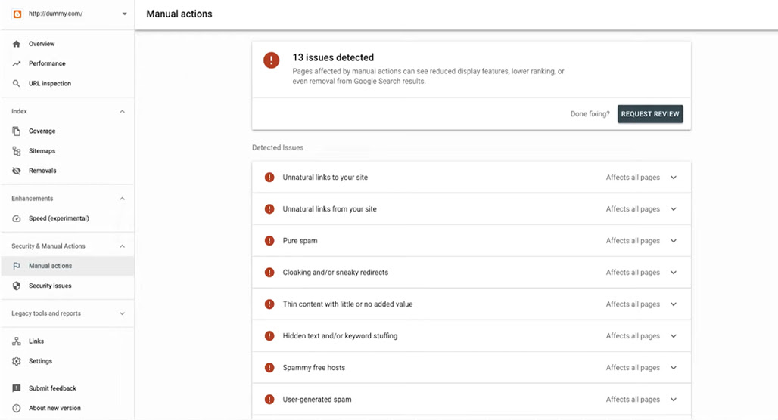This screenshot has height=420, width=778.
Task: Click the error icon beside Unnatural links to your site
Action: tap(269, 178)
